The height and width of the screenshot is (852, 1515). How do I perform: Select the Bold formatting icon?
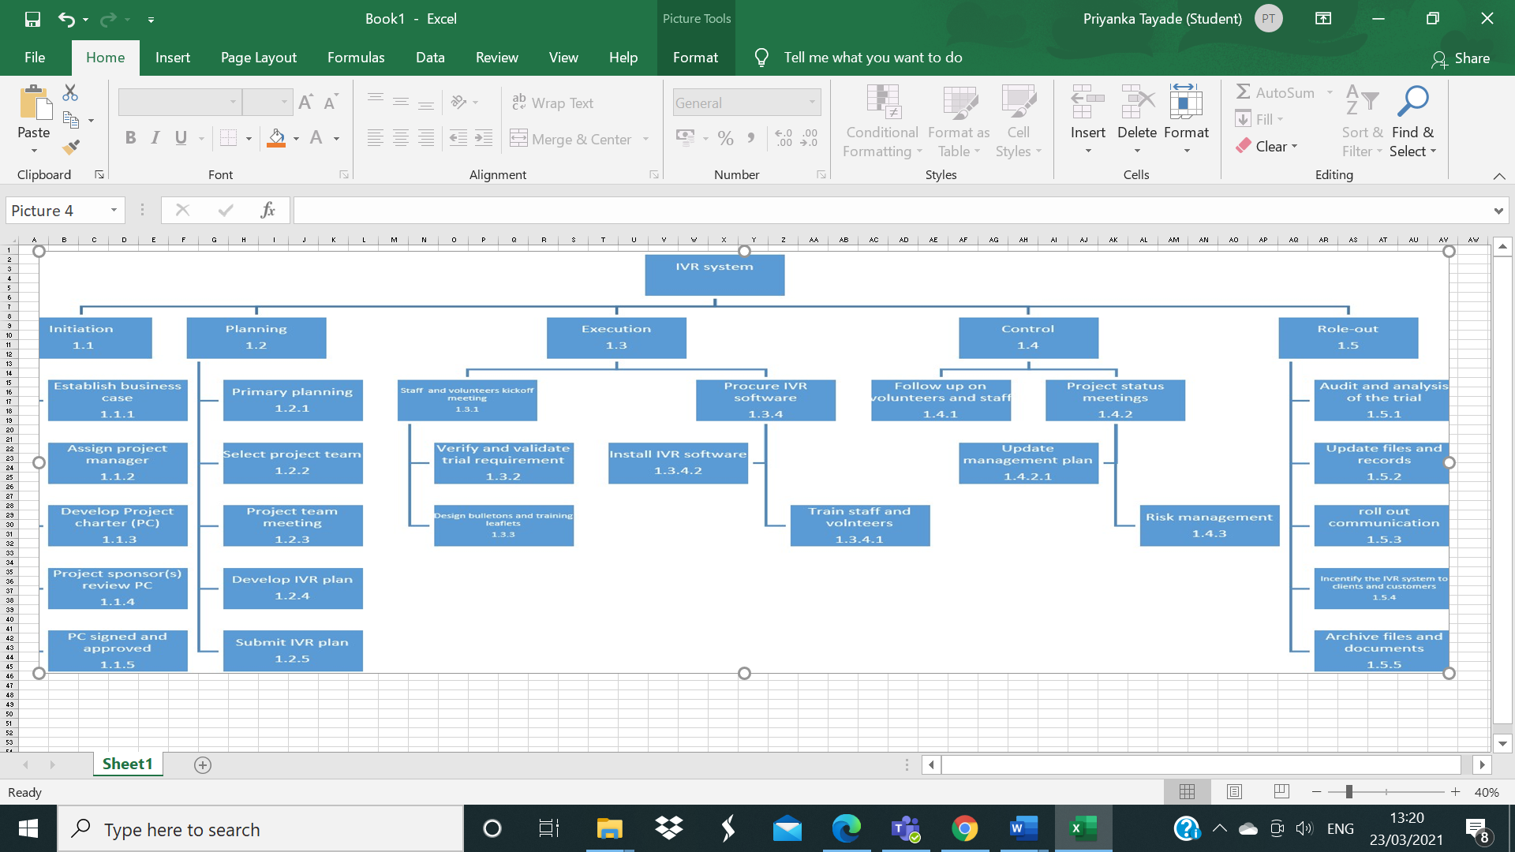pos(130,137)
